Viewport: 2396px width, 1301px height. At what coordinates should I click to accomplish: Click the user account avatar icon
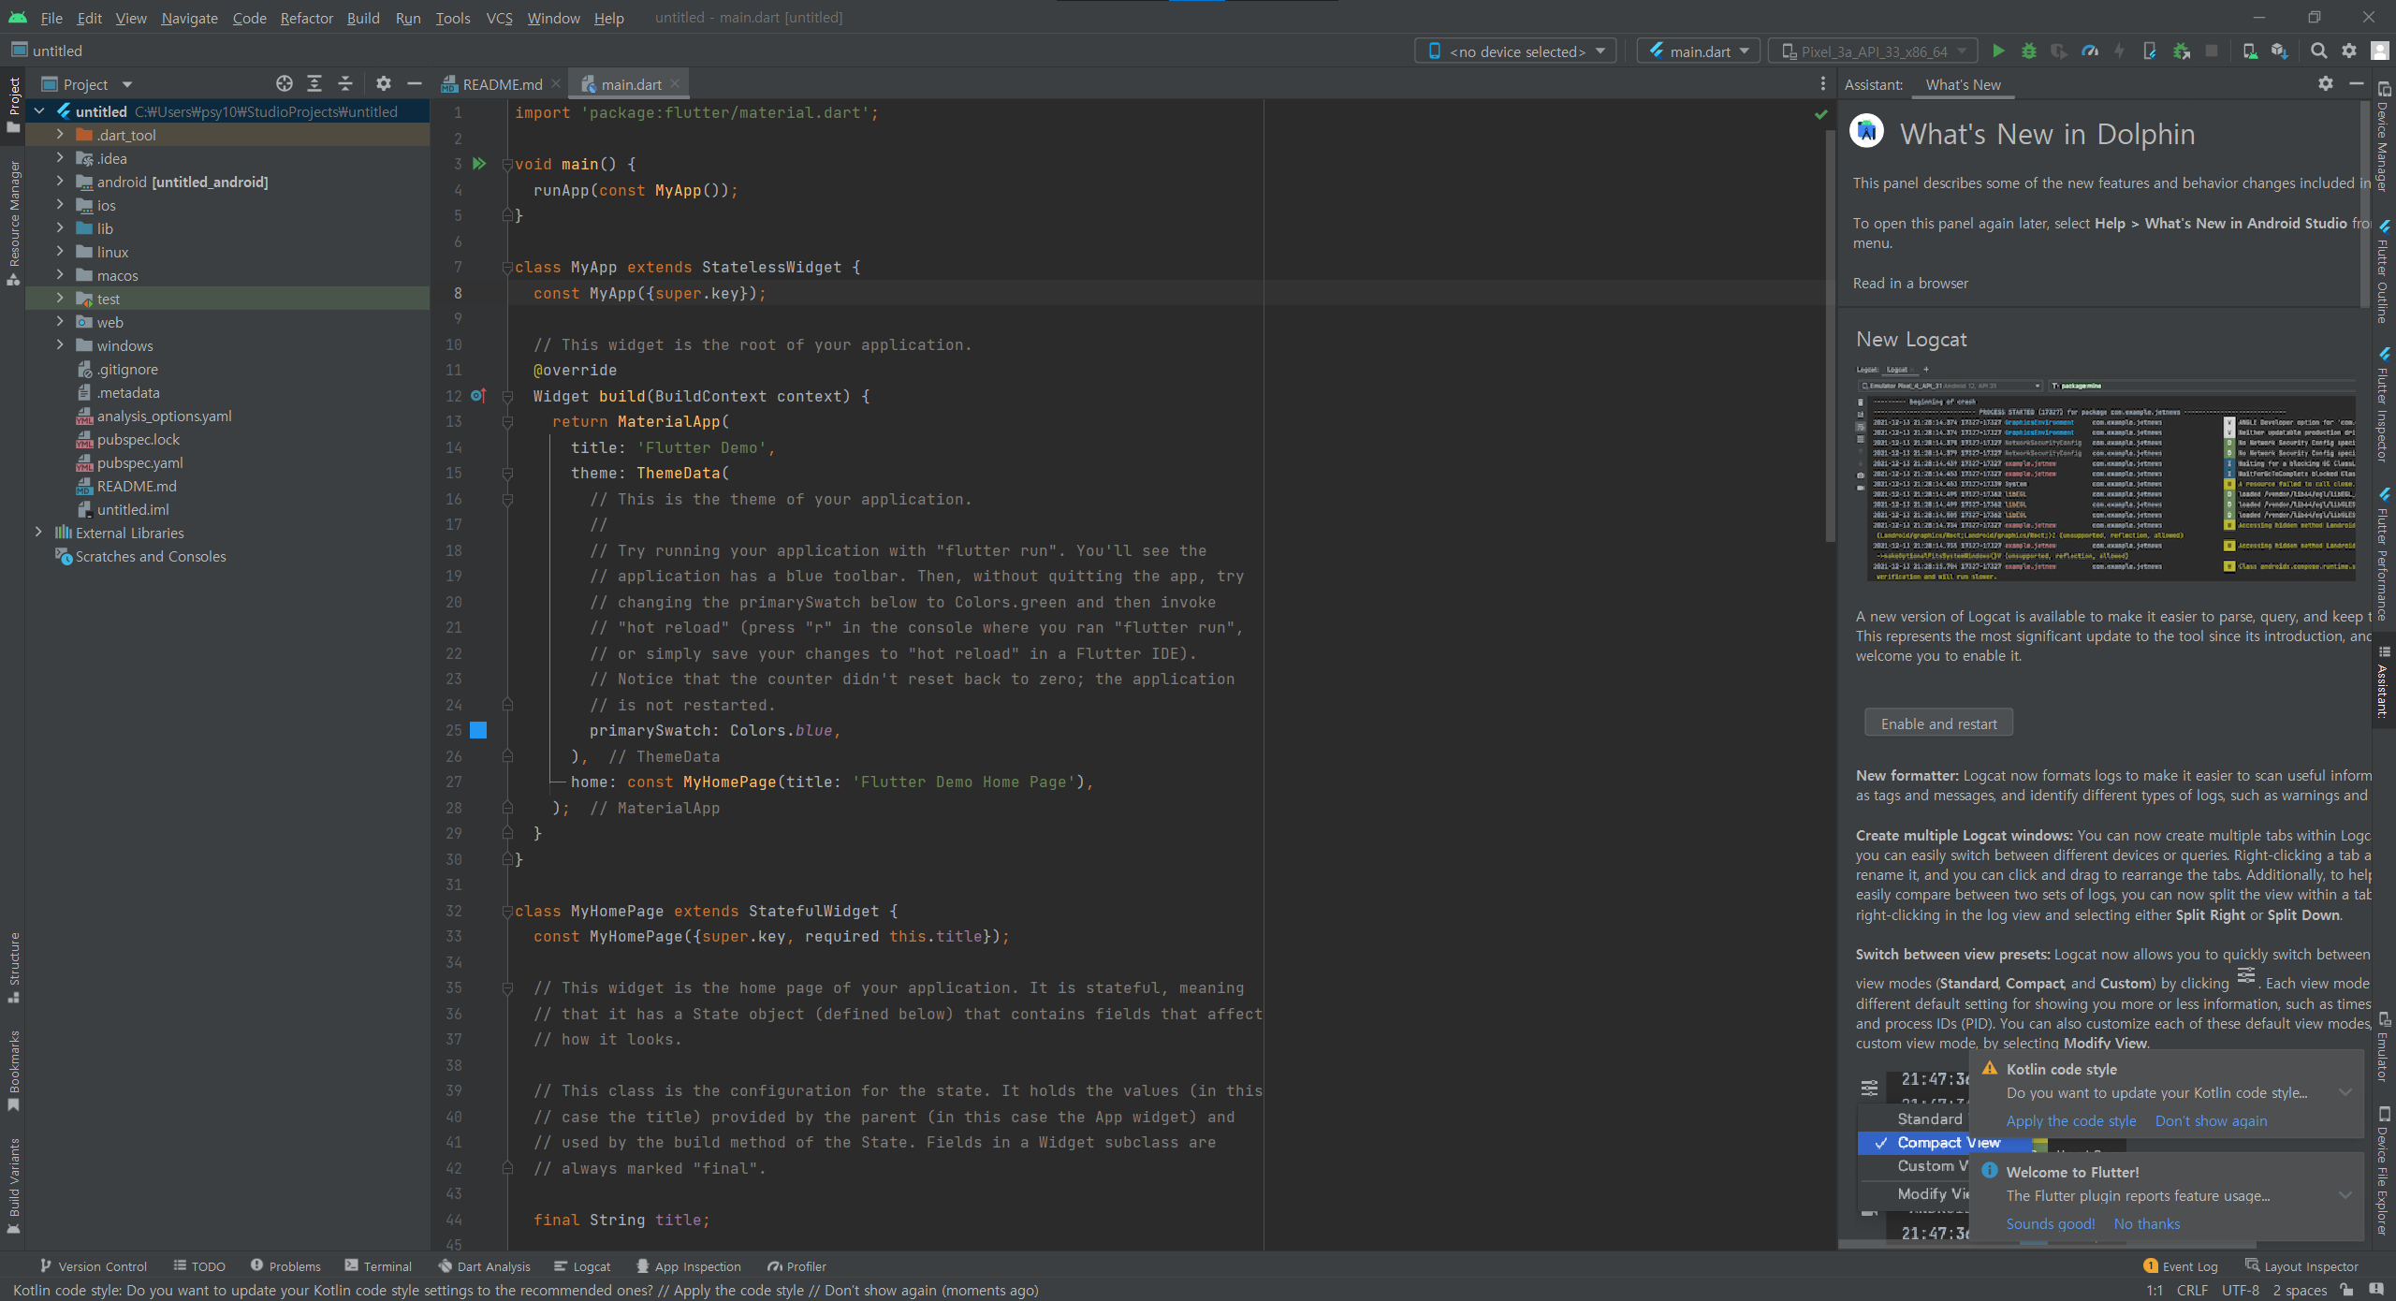point(2379,51)
